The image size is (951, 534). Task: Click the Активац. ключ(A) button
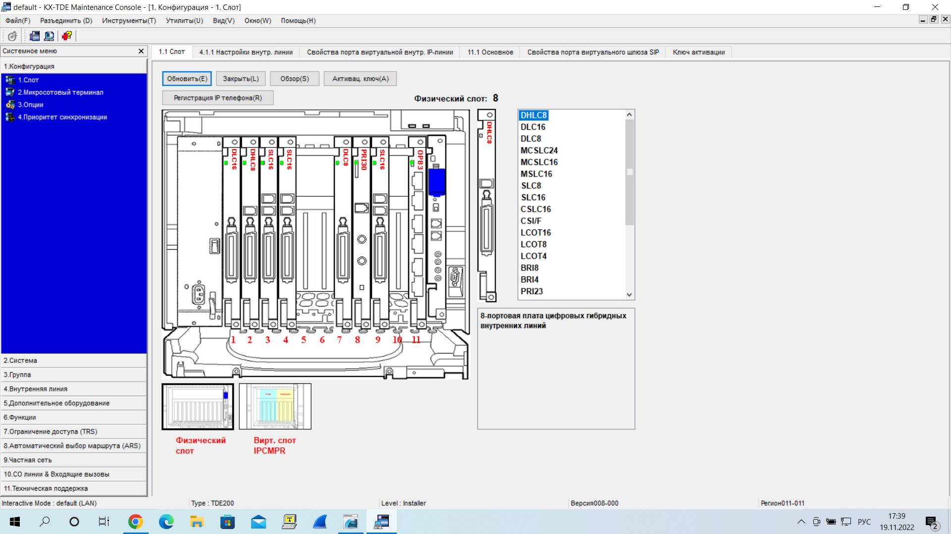[x=360, y=79]
